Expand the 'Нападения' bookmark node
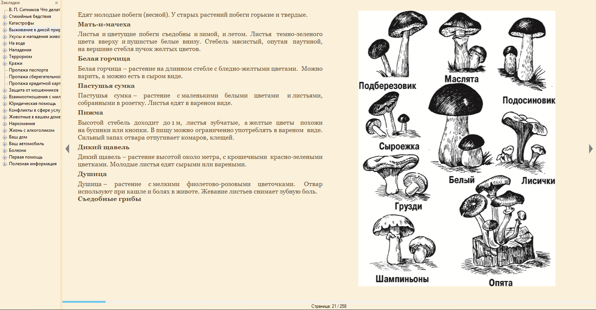596x310 pixels. [4, 50]
